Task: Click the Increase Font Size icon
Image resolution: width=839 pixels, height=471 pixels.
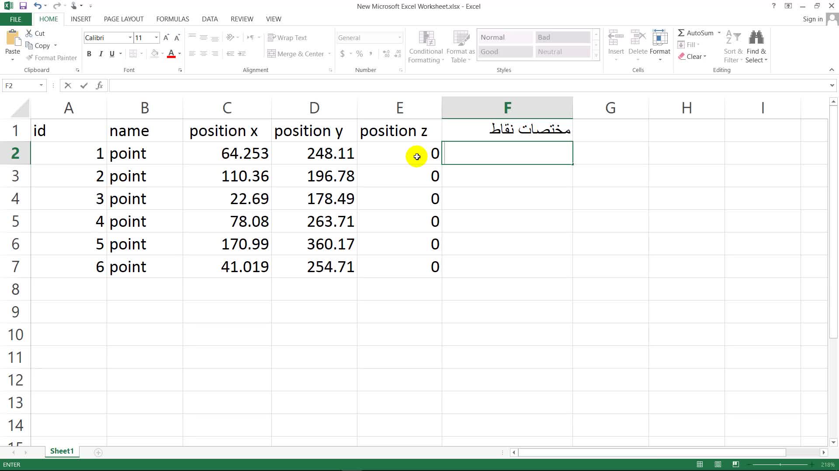Action: (x=166, y=38)
